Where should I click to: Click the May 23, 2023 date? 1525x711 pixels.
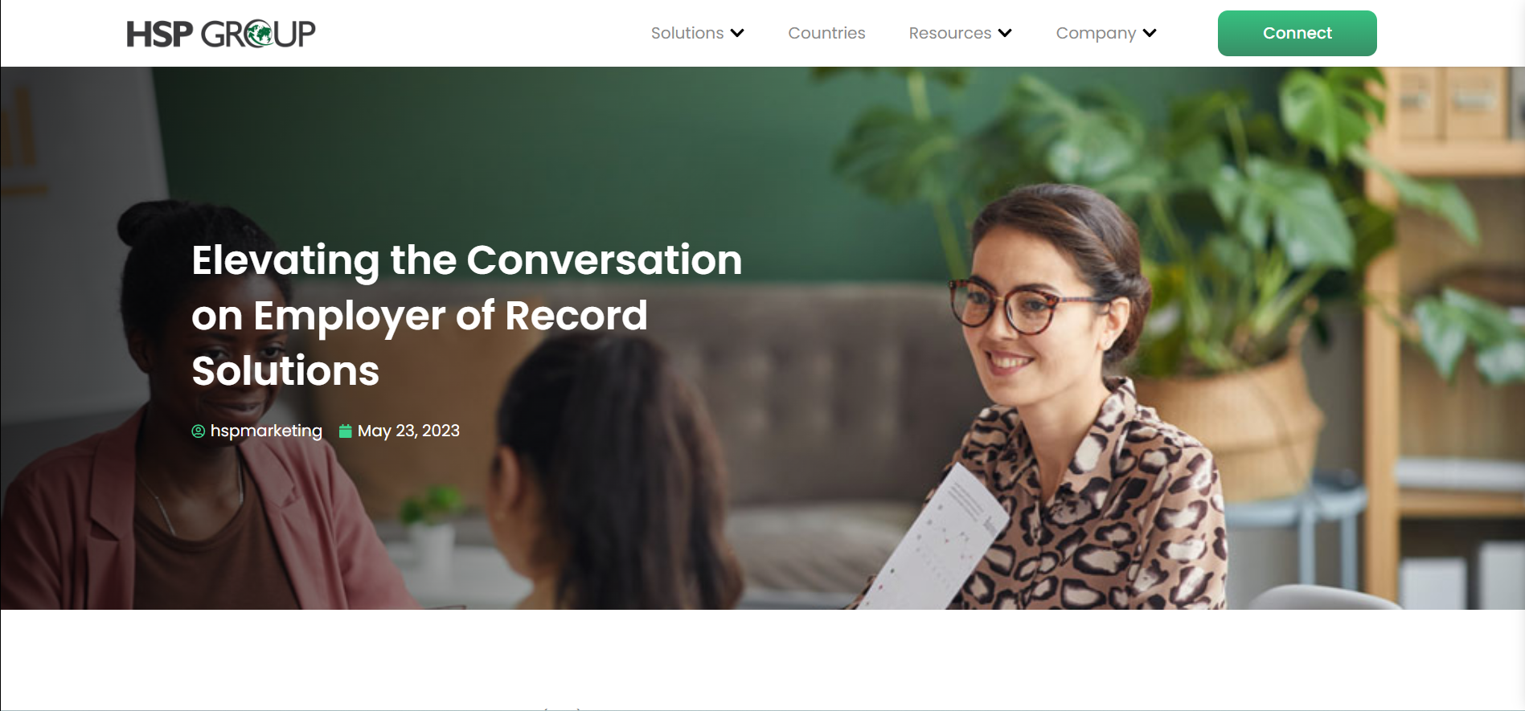pos(408,431)
